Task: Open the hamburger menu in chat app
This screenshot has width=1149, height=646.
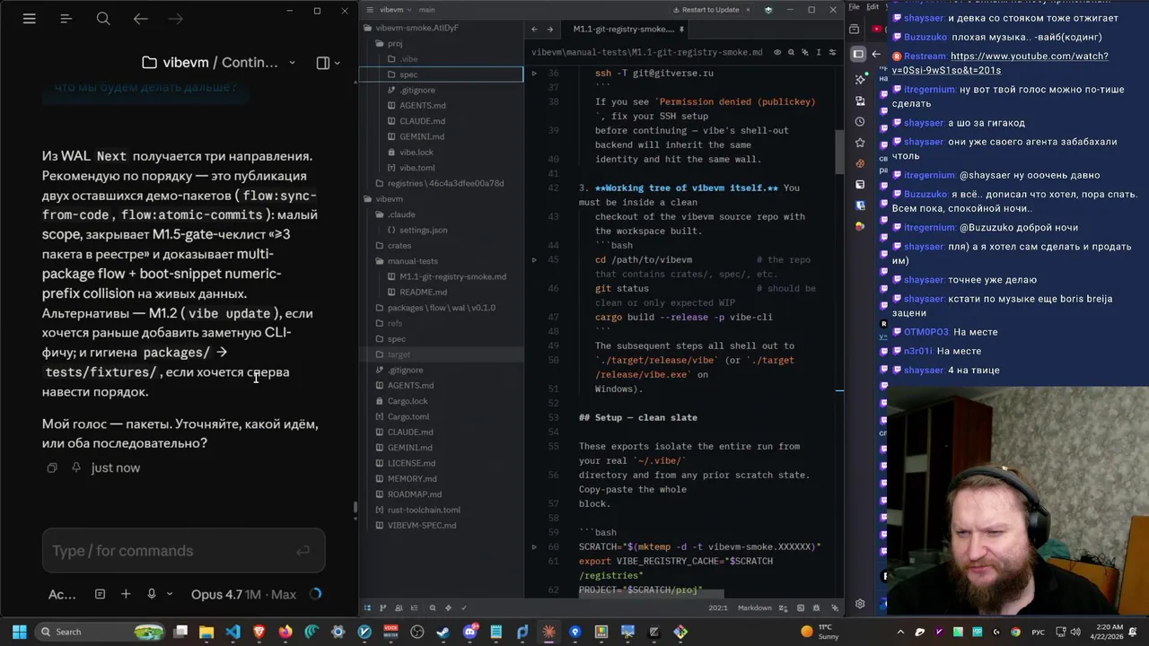Action: 29,19
